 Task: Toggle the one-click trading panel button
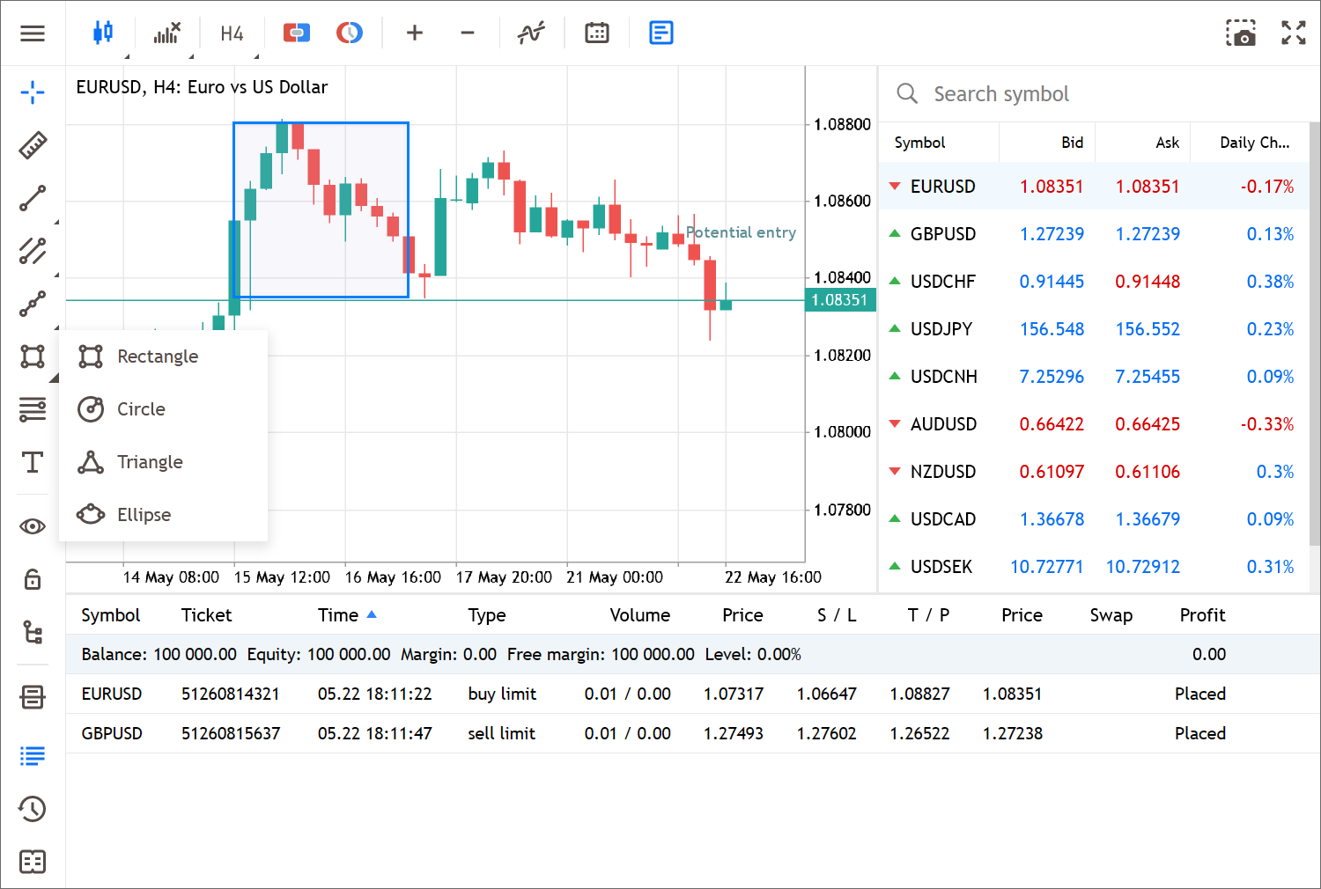[x=297, y=33]
